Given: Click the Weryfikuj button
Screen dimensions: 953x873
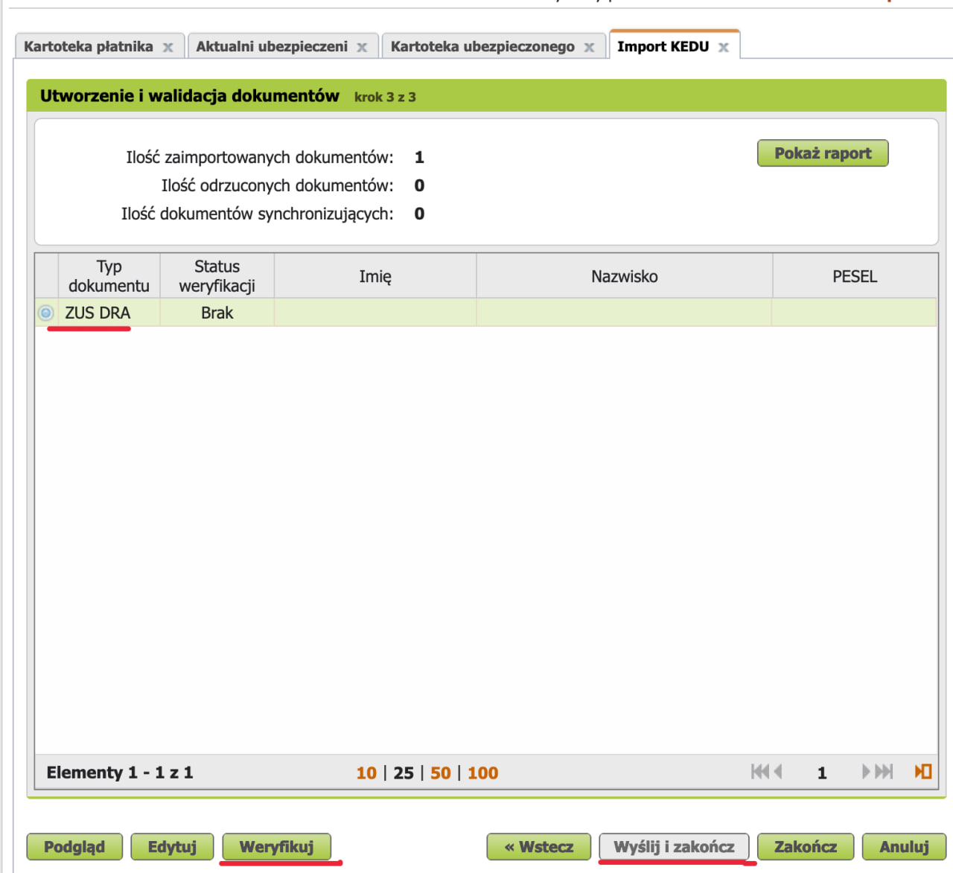Looking at the screenshot, I should [x=276, y=847].
